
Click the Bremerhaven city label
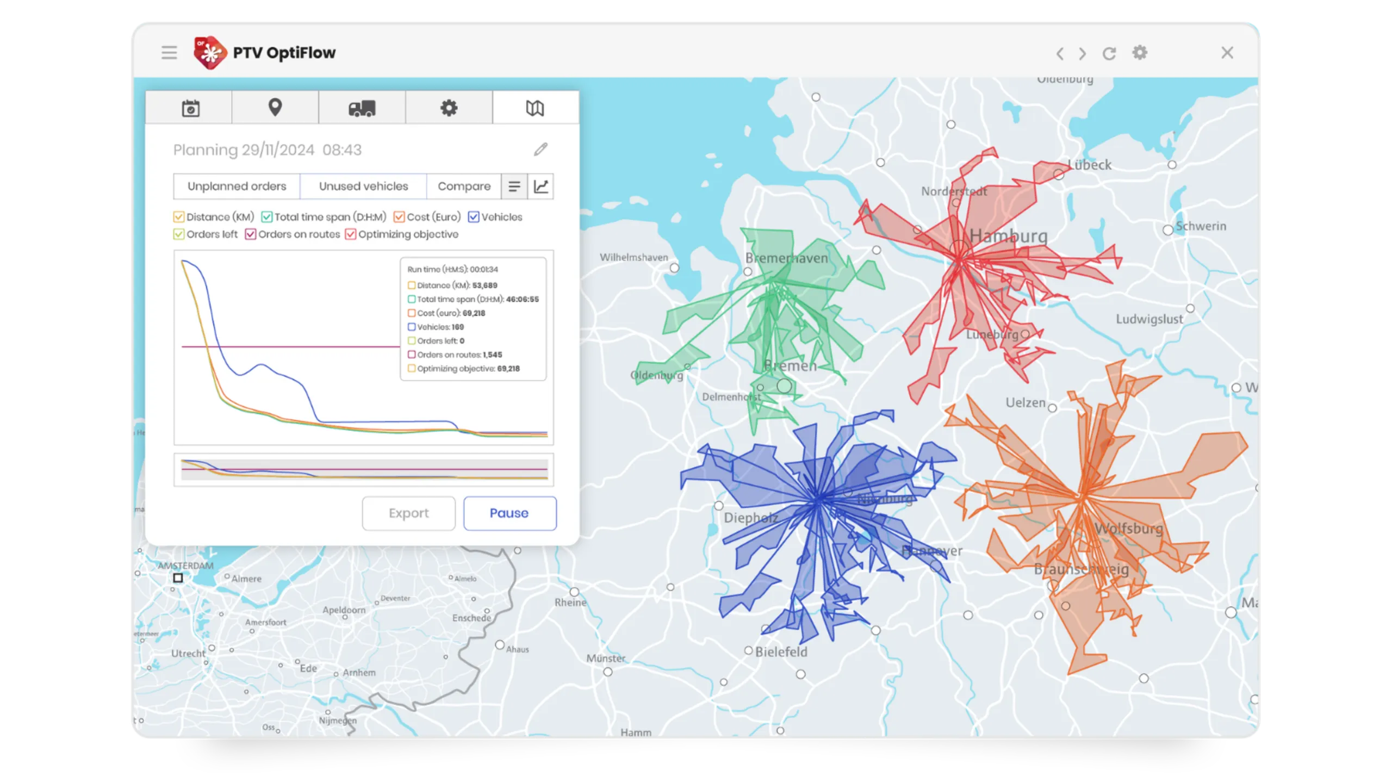point(786,258)
